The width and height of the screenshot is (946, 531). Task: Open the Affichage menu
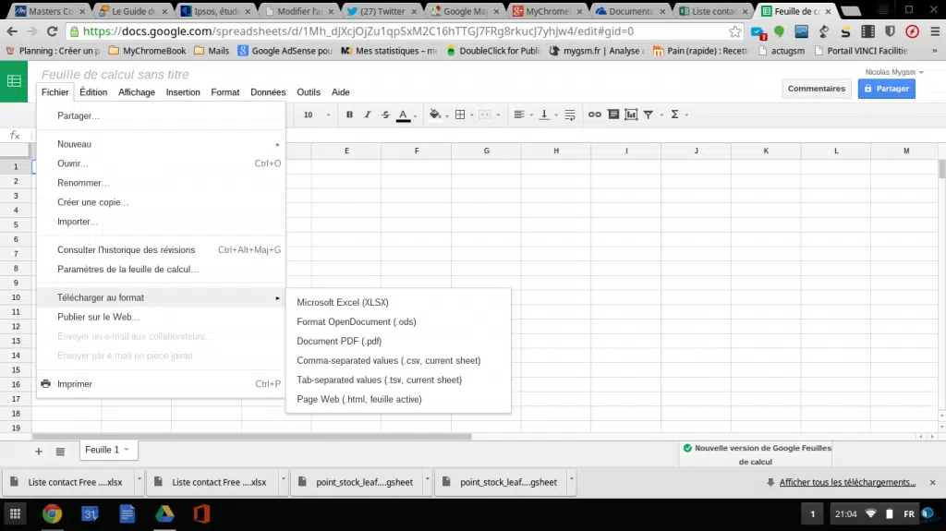(x=137, y=92)
